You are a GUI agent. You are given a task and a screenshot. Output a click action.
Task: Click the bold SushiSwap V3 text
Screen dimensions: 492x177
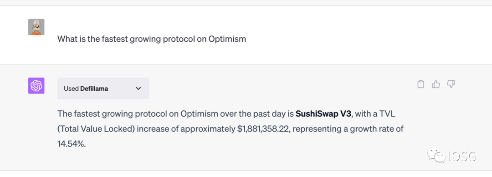(x=323, y=114)
